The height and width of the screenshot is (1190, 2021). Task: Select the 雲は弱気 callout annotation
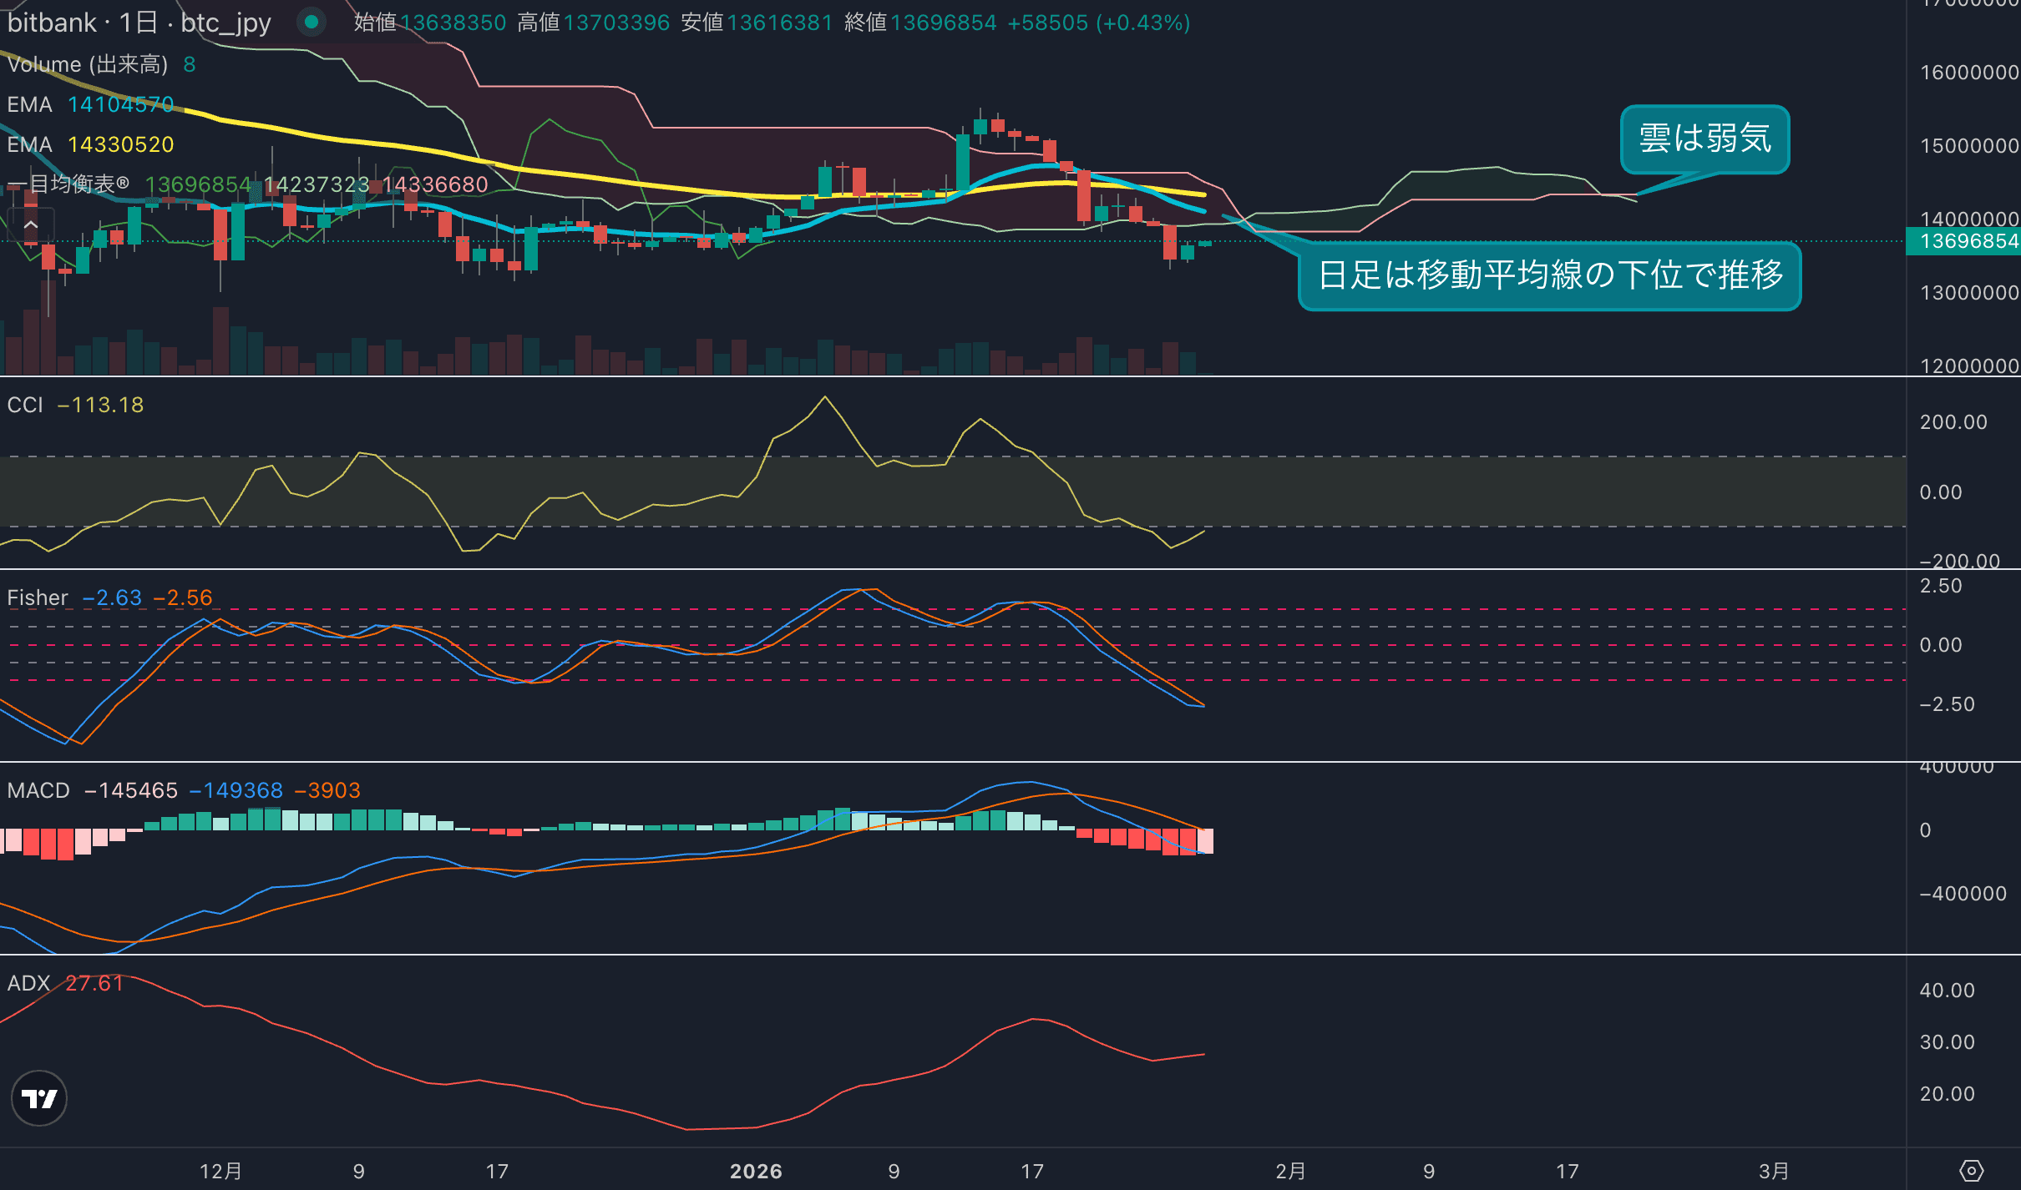[1704, 139]
